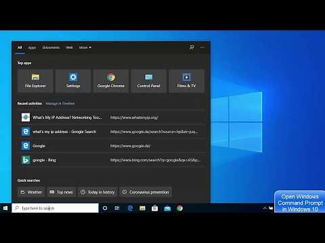Click the whatismyip site icon in recent activities
The height and width of the screenshot is (243, 325).
pyautogui.click(x=26, y=117)
